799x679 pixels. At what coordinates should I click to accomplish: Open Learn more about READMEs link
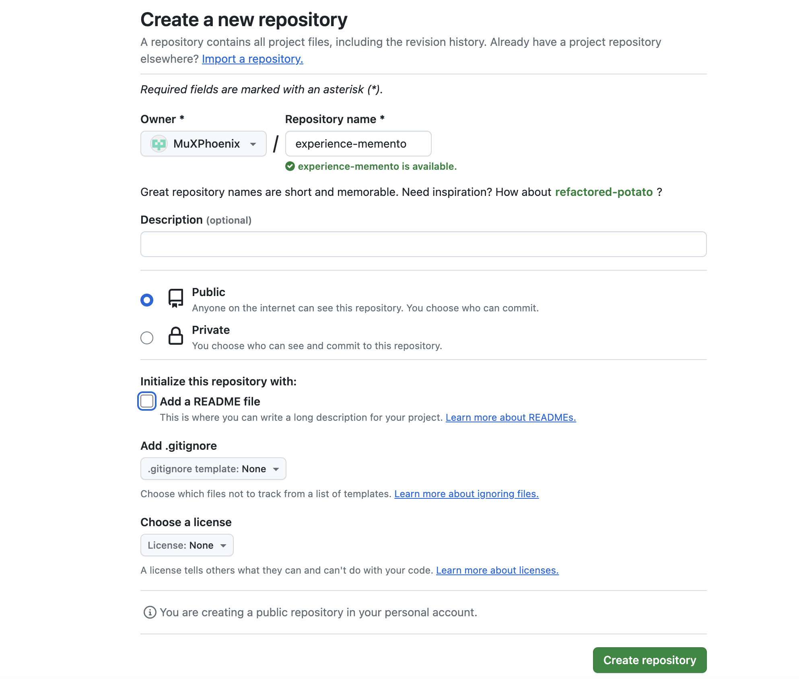point(511,418)
